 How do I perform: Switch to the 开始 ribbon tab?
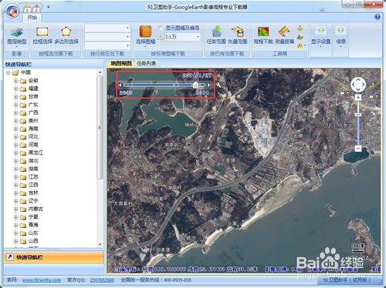32,17
